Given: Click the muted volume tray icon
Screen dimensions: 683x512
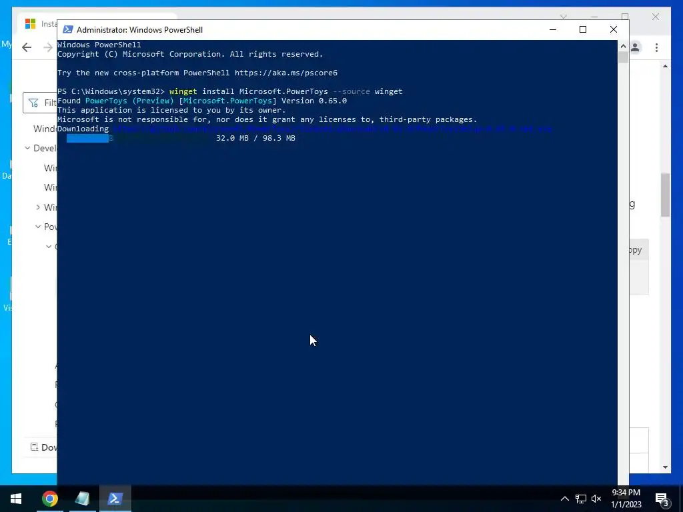Looking at the screenshot, I should (596, 499).
